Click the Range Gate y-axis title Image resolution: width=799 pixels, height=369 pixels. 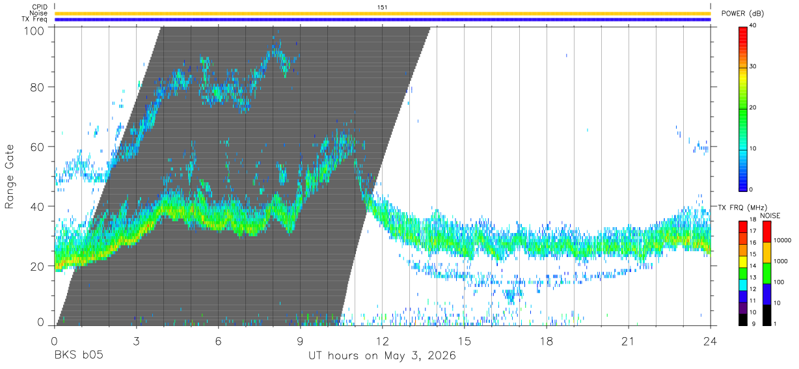tap(10, 177)
